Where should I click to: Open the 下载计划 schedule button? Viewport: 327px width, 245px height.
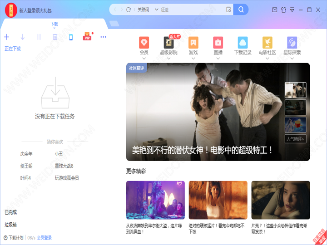[14, 238]
